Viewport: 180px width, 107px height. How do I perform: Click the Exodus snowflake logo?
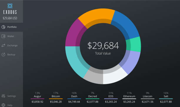[10, 6]
